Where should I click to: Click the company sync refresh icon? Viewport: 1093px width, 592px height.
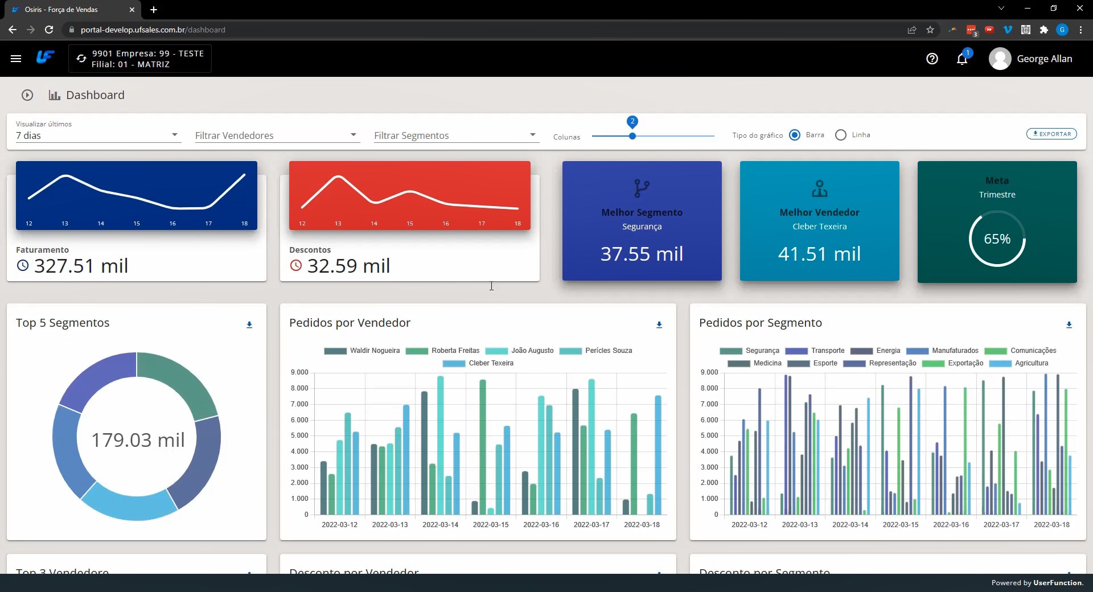[81, 59]
